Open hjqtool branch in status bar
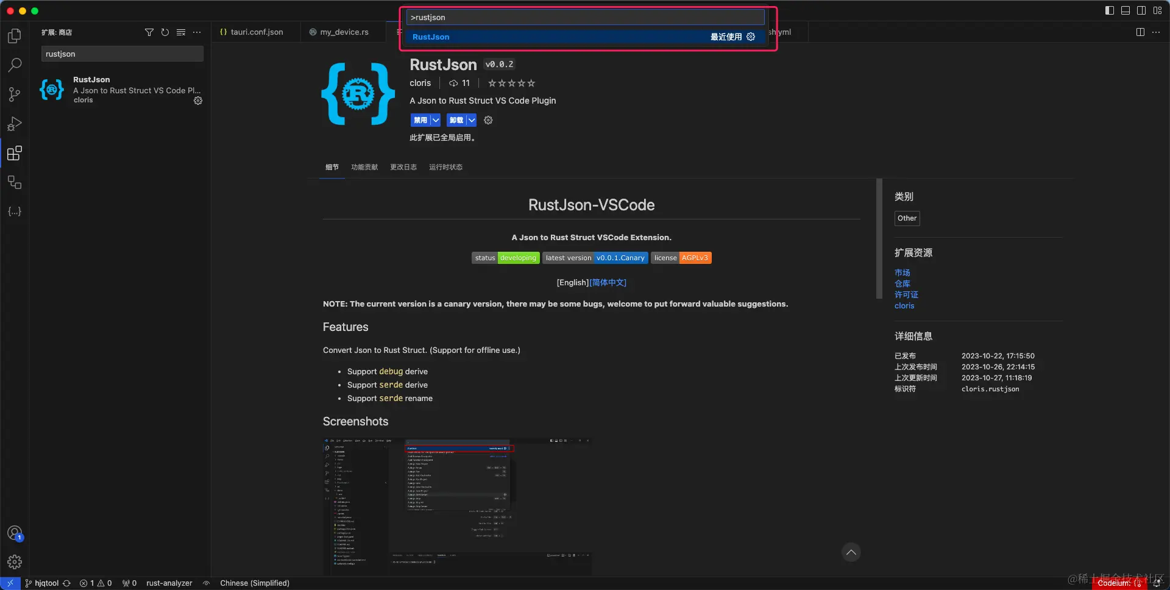The image size is (1170, 590). (x=42, y=583)
